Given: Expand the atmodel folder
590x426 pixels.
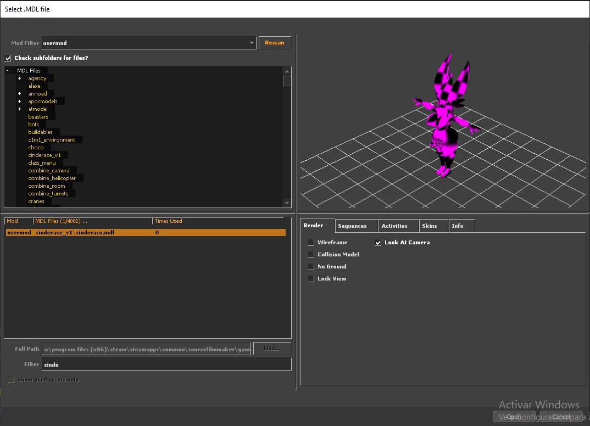Looking at the screenshot, I should [20, 109].
